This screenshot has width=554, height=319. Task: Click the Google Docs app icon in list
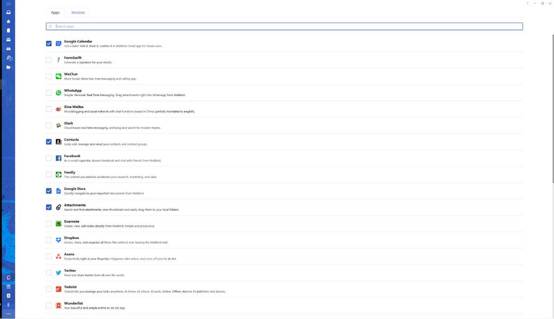point(59,191)
